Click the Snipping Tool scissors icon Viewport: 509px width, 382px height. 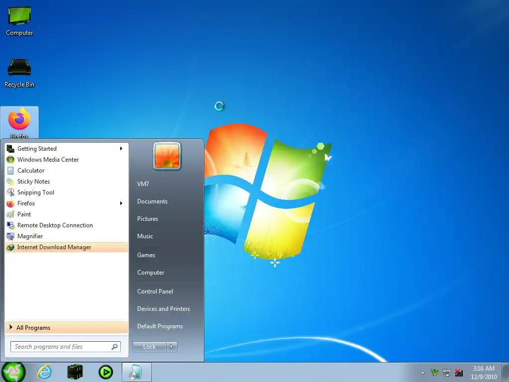click(x=10, y=192)
